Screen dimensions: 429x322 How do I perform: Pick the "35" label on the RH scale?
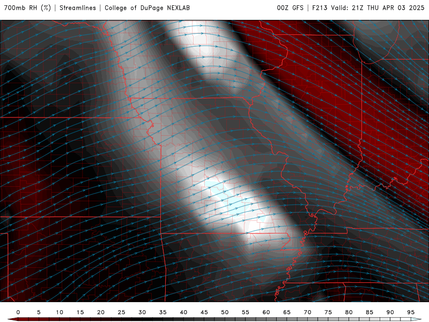click(163, 312)
